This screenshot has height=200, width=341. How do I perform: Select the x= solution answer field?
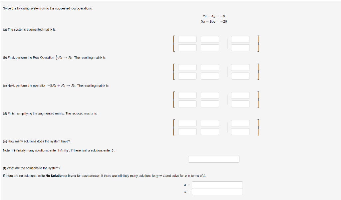pyautogui.click(x=217, y=185)
